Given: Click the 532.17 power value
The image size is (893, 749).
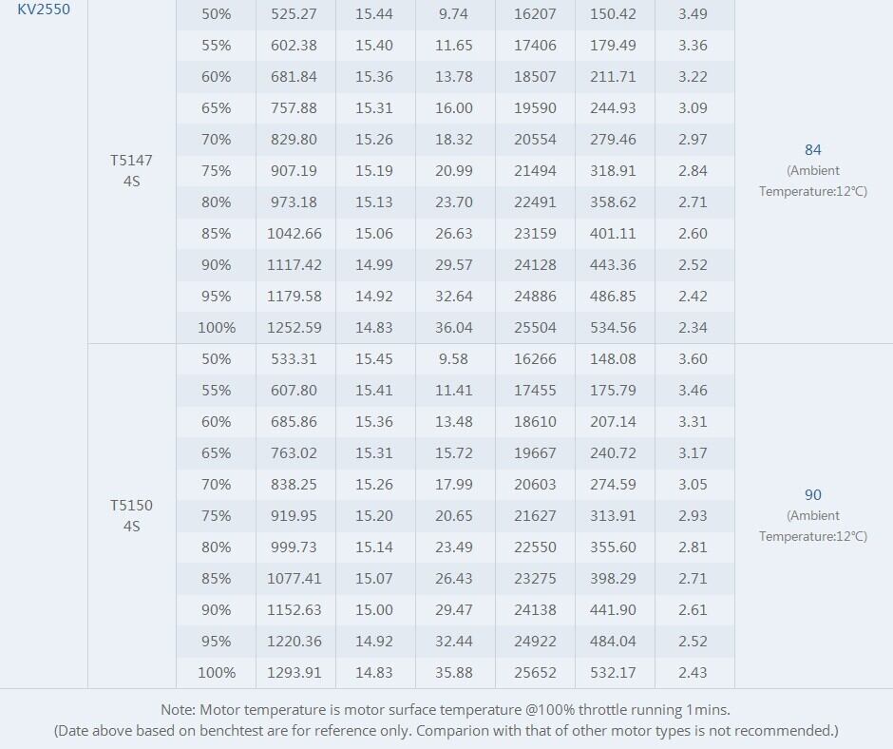Looking at the screenshot, I should pos(614,673).
